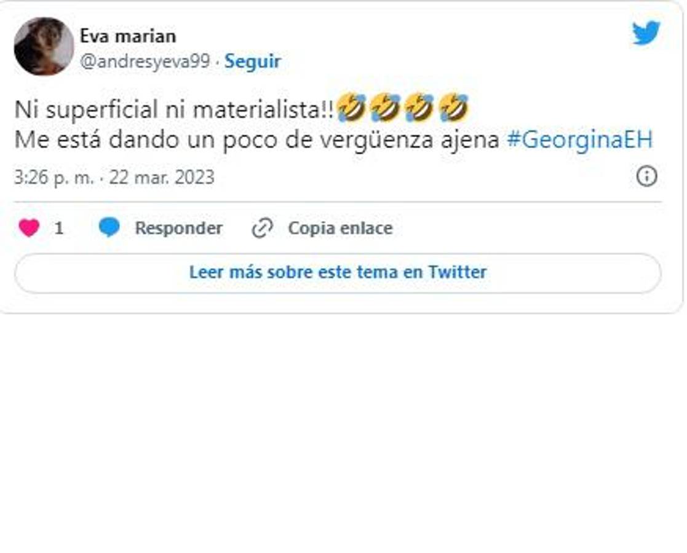The image size is (687, 553).
Task: Toggle follow state via Seguir
Action: (252, 61)
